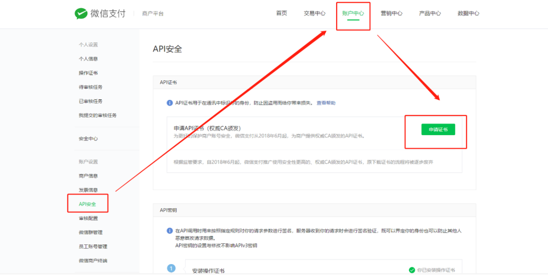548x275 pixels.
Task: Click the 根据监管要求 notice paragraph
Action: (303, 162)
